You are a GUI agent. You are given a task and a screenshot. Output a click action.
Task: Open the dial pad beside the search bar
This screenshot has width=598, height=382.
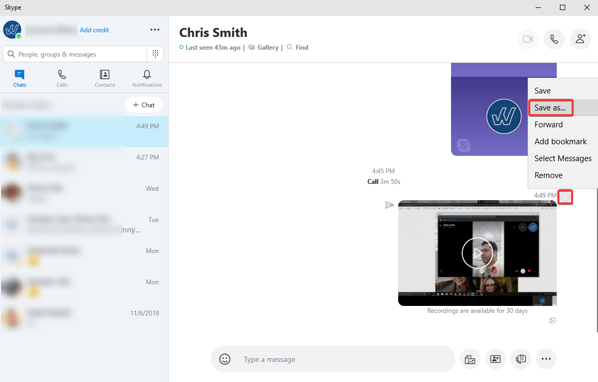pyautogui.click(x=155, y=53)
